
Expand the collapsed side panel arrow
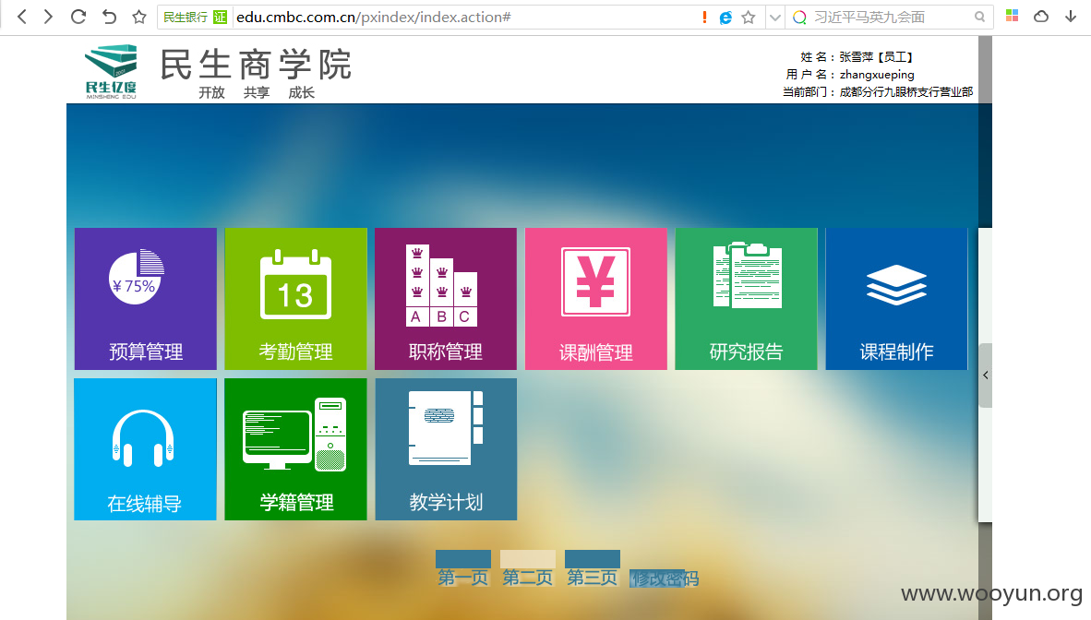pos(985,376)
